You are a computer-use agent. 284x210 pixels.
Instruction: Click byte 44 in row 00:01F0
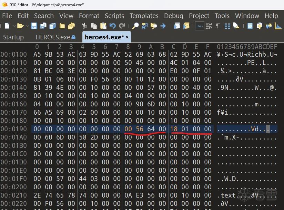pyautogui.click(x=83, y=179)
